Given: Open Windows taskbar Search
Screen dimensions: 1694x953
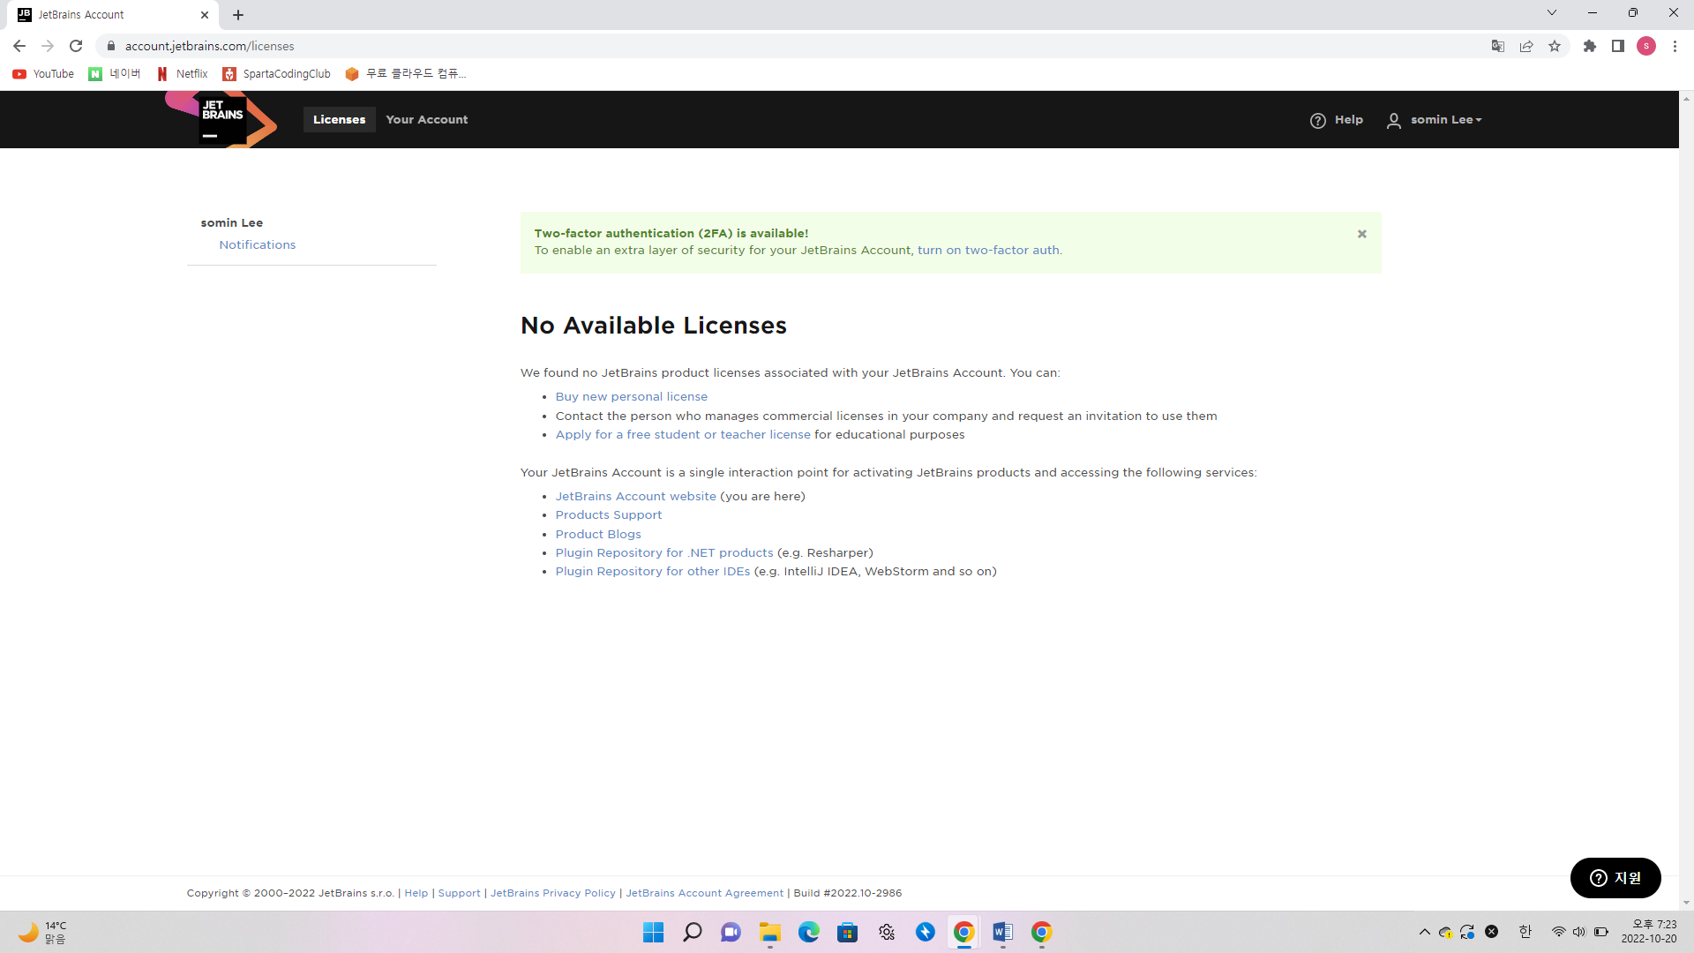Looking at the screenshot, I should 693,932.
